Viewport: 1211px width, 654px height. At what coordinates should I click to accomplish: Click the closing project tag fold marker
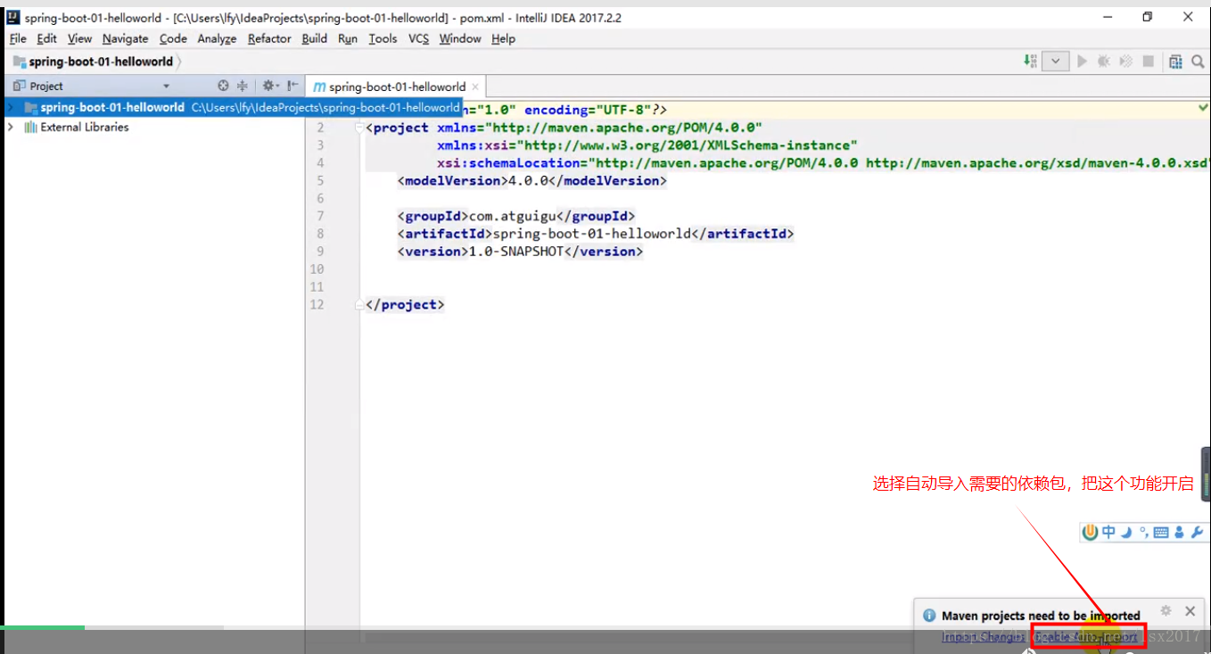[359, 305]
